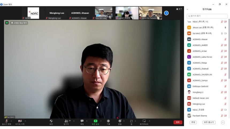This screenshot has width=230, height=129.
Task: Start recording with 기록 icon
Action: click(x=108, y=121)
